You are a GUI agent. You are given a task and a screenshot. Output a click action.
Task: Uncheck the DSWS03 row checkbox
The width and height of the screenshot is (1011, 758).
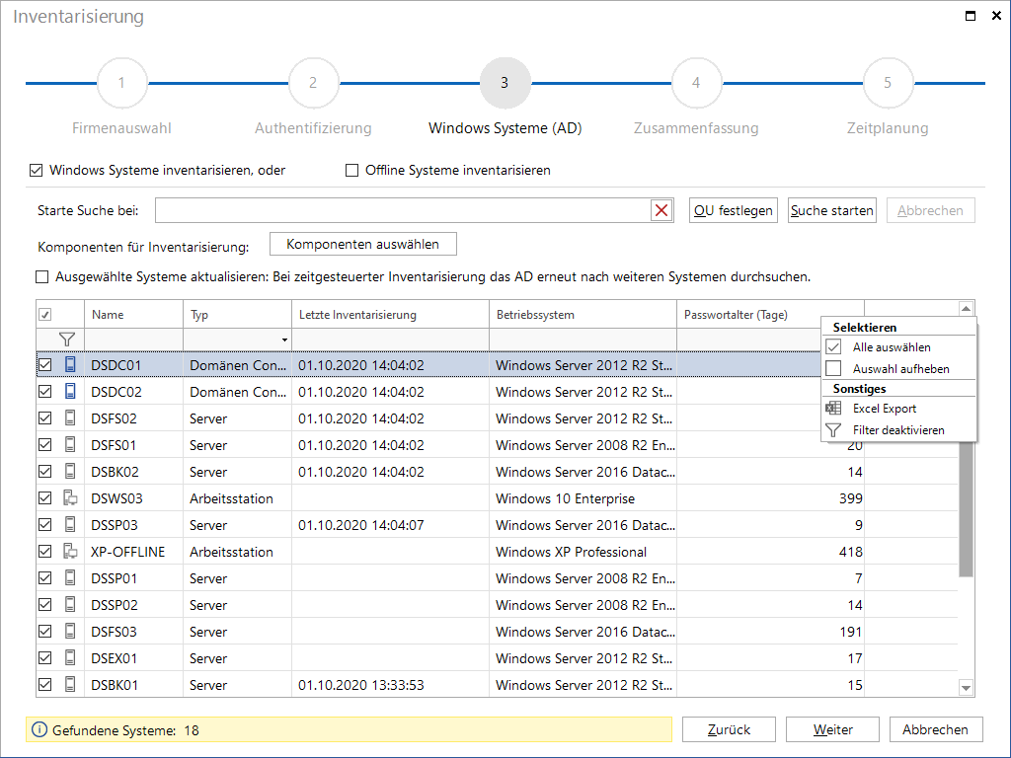[45, 498]
